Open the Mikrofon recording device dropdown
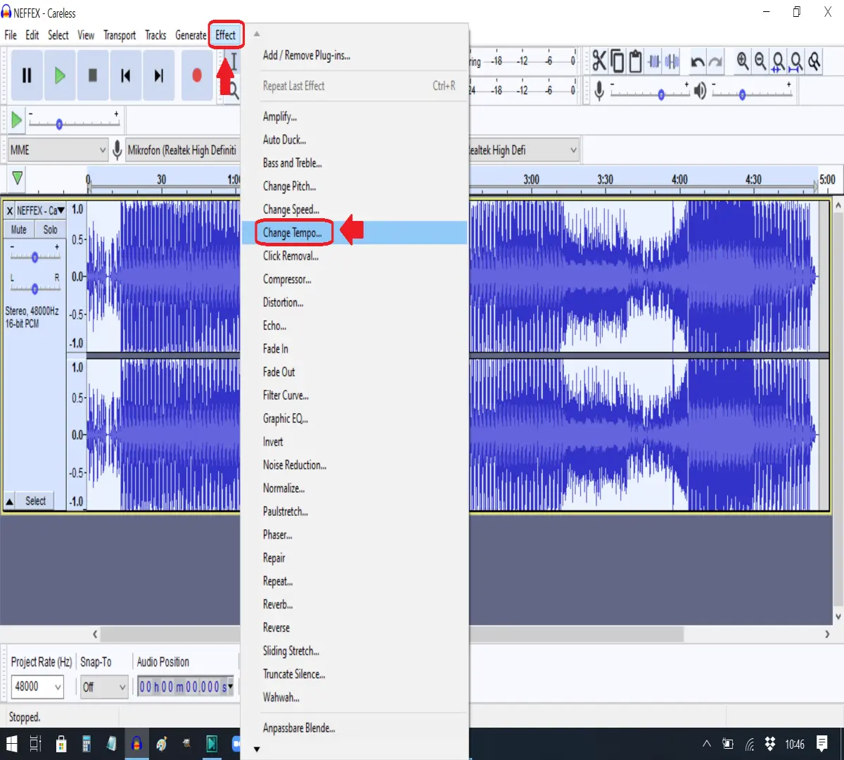Screen dimensions: 844x760 tap(183, 150)
